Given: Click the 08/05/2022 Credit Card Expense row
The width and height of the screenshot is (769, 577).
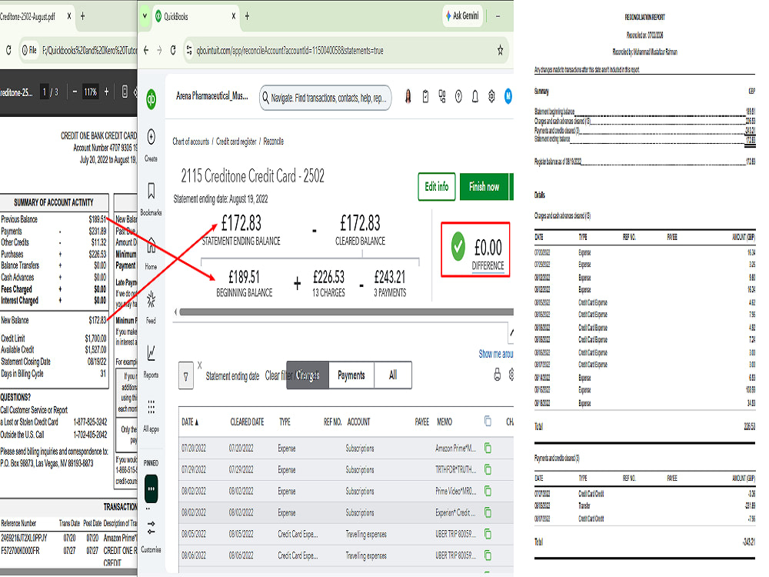Looking at the screenshot, I should click(x=346, y=534).
